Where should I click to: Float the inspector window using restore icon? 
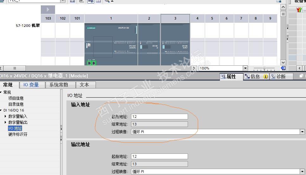click(301, 76)
